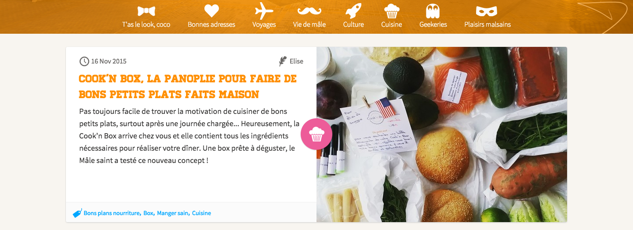Open the T'as le look, coco menu
Screen dimensions: 633x230
(146, 25)
